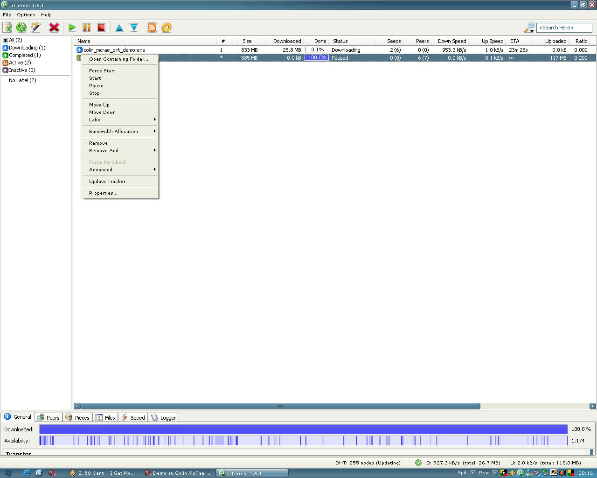Select the No Label (2) filter

point(22,80)
